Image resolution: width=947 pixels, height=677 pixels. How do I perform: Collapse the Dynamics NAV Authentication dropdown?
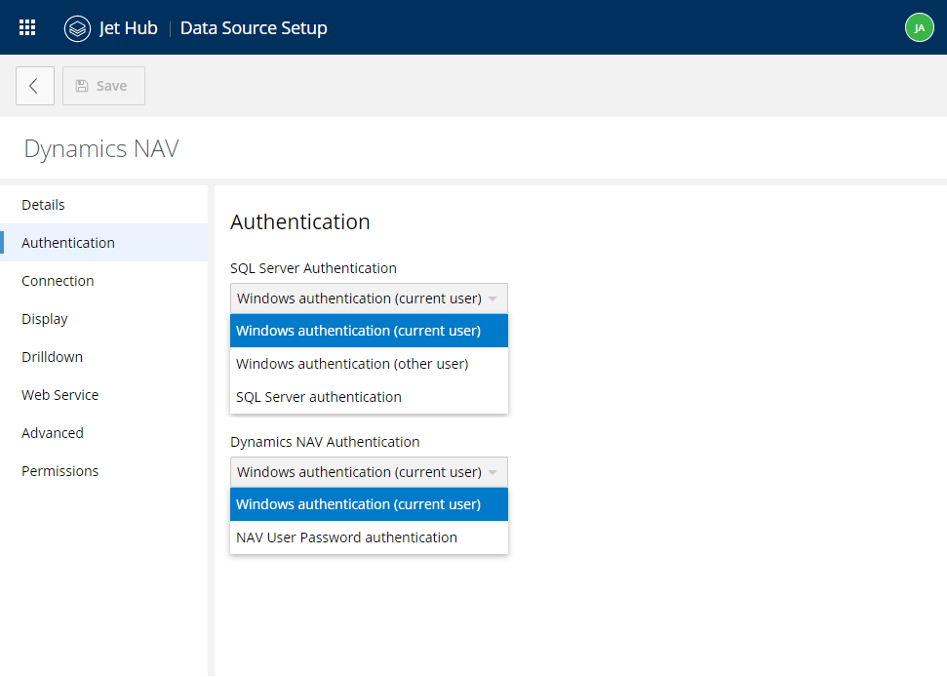tap(369, 472)
